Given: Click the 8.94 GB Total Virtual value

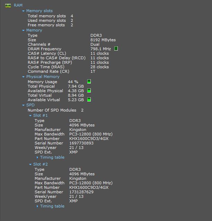Looking at the screenshot, I should coord(76,95).
